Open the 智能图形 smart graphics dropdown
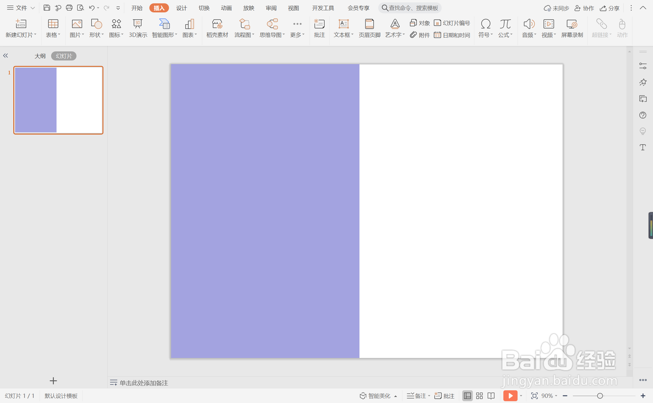 pos(164,28)
